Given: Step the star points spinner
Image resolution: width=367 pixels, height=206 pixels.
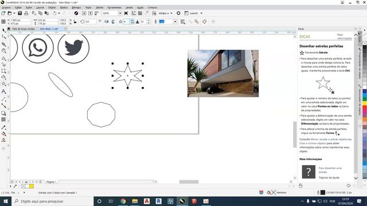Looking at the screenshot, I should (x=132, y=22).
